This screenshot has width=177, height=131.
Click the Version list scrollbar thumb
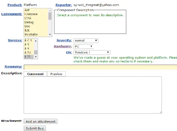point(36,52)
